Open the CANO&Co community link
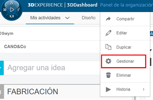153x100 pixels. (15, 47)
